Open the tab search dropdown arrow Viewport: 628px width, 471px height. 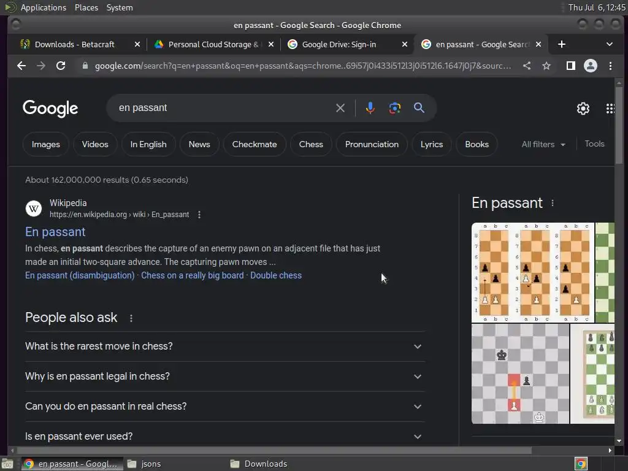(x=609, y=44)
